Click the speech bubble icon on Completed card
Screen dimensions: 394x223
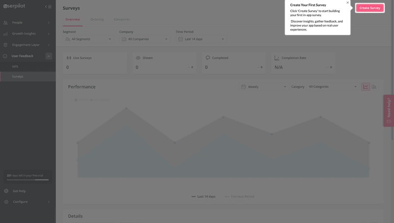click(x=207, y=57)
